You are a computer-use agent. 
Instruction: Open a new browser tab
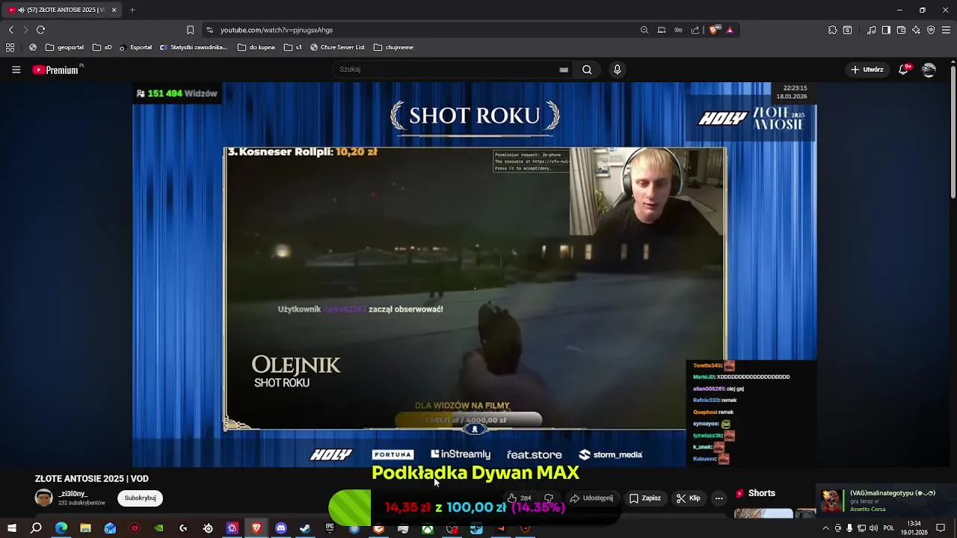pos(132,10)
